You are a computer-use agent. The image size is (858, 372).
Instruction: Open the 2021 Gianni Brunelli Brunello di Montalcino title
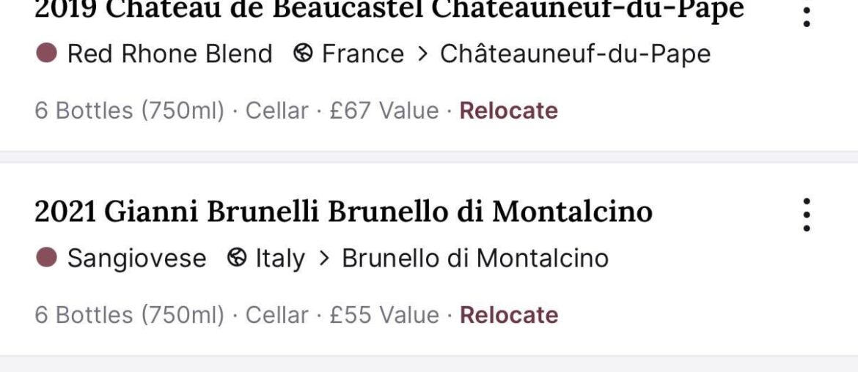(x=343, y=212)
